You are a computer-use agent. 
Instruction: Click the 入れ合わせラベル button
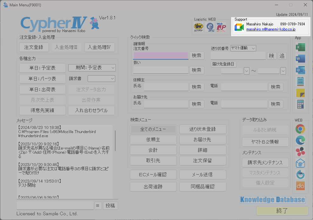91,110
